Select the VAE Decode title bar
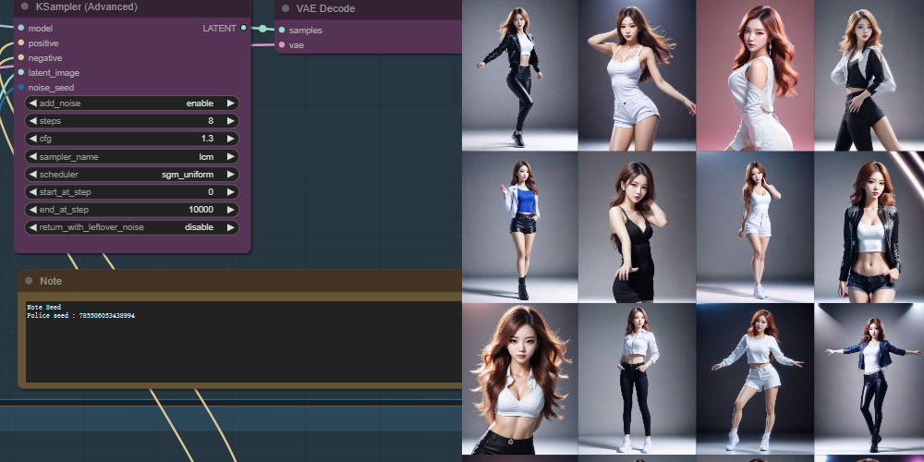Image resolution: width=924 pixels, height=462 pixels. click(x=369, y=9)
